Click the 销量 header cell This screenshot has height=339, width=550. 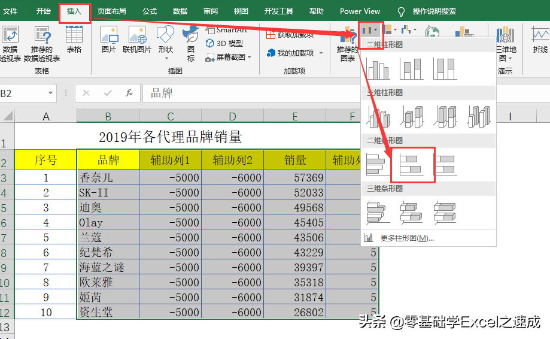[x=295, y=160]
